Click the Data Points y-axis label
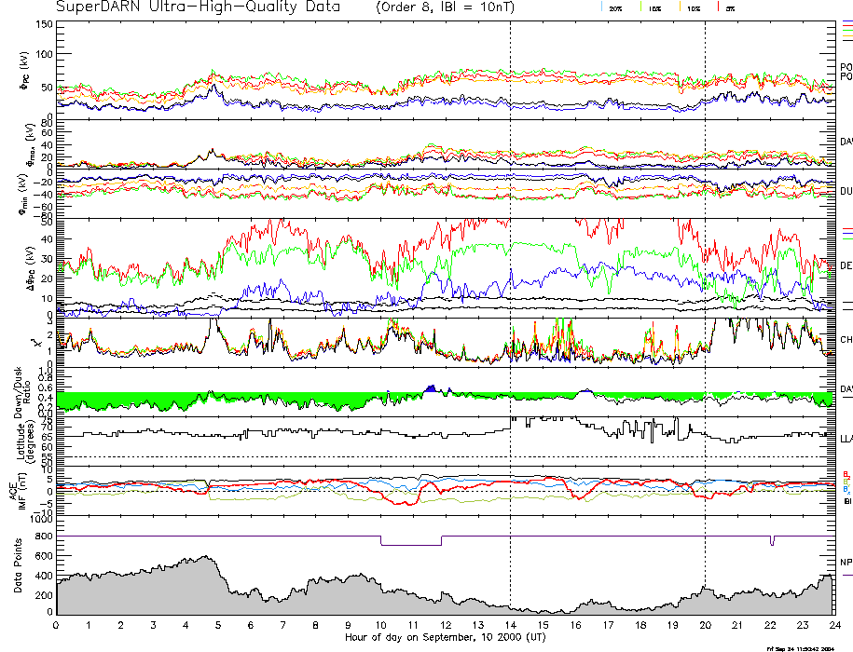The image size is (853, 652). pyautogui.click(x=17, y=566)
